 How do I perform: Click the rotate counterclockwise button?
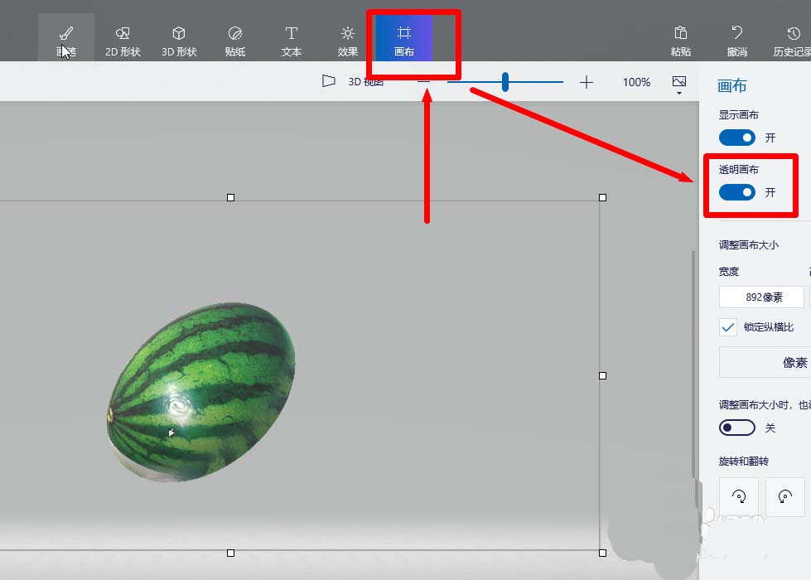click(x=784, y=496)
